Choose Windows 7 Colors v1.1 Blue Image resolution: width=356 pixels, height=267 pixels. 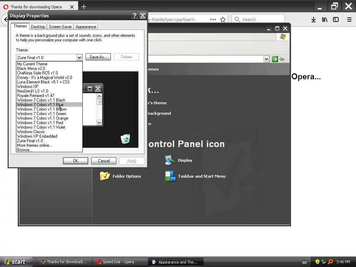click(x=49, y=105)
